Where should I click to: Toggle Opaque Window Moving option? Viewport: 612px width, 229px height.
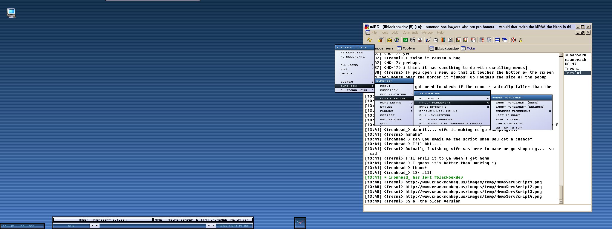(x=452, y=111)
